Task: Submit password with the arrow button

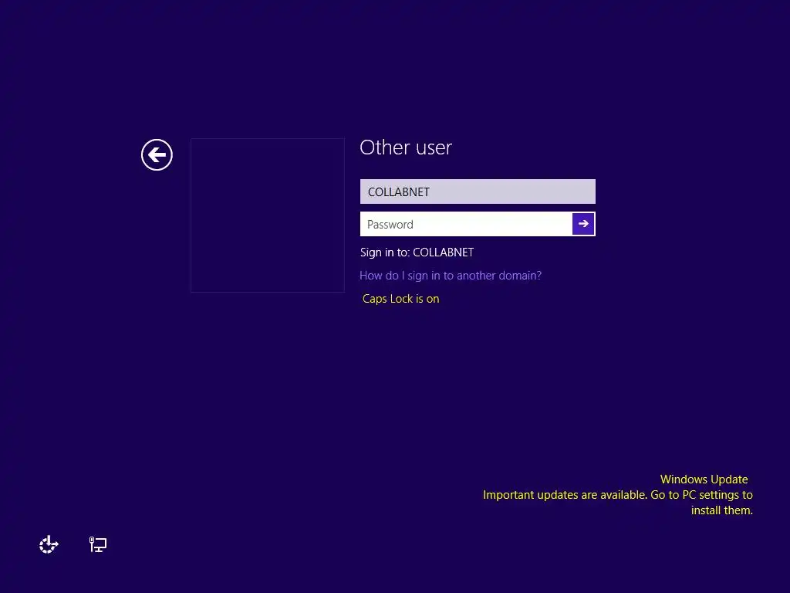Action: coord(583,224)
